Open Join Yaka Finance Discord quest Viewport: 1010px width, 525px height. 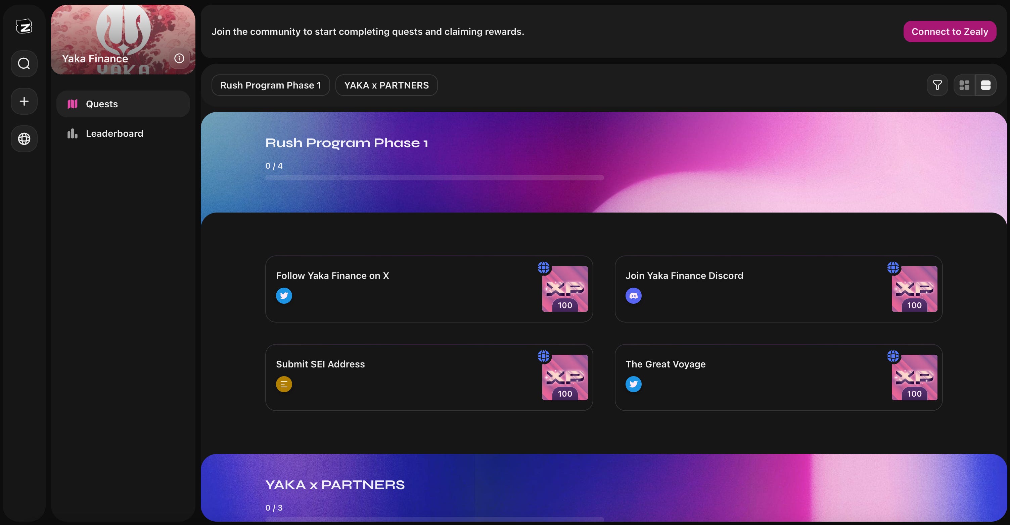pyautogui.click(x=778, y=289)
